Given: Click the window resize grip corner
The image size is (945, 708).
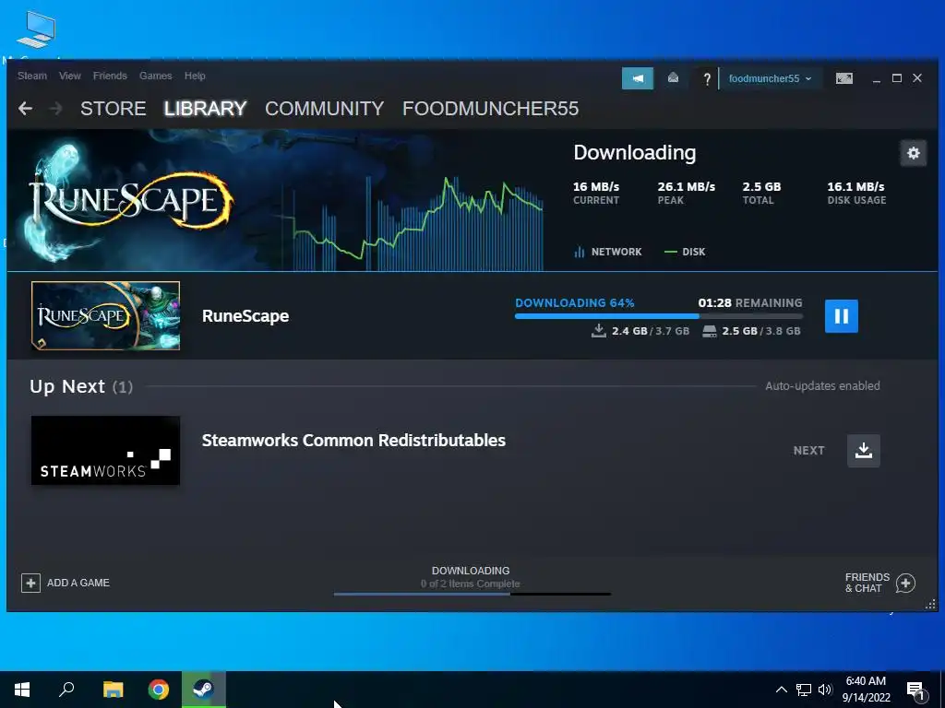Looking at the screenshot, I should coord(930,604).
